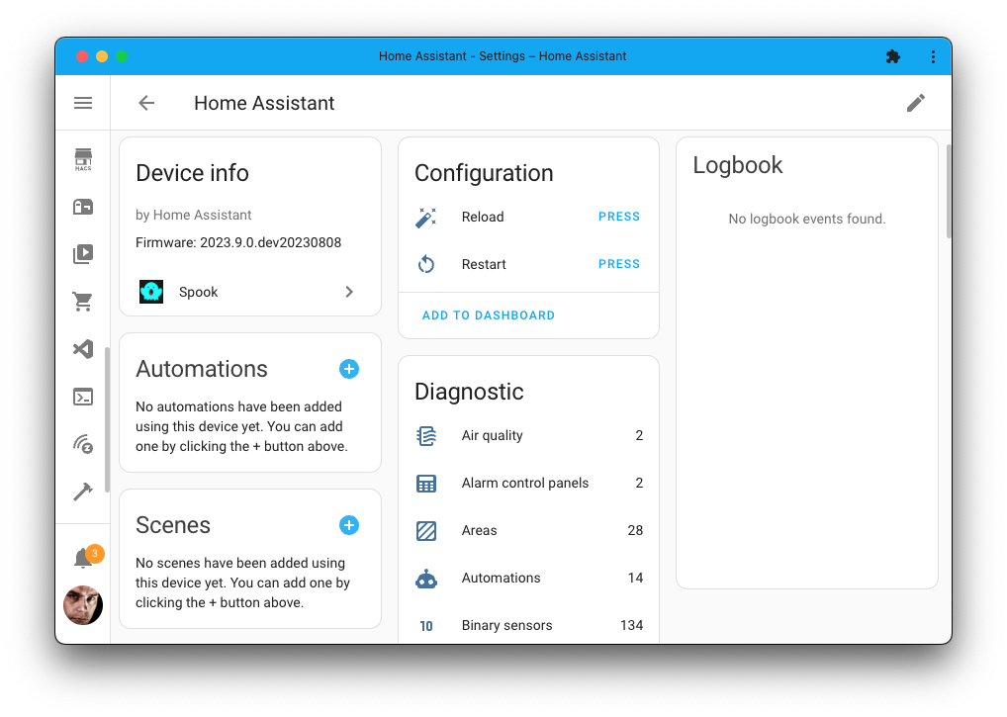Expand the Spook device entry chevron
Screen dimensions: 1007x717
coord(348,292)
